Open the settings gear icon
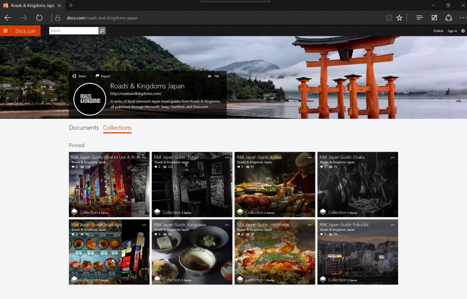 point(463,31)
